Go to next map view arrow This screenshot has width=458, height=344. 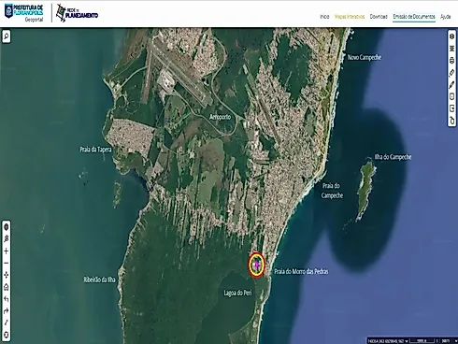point(7,311)
